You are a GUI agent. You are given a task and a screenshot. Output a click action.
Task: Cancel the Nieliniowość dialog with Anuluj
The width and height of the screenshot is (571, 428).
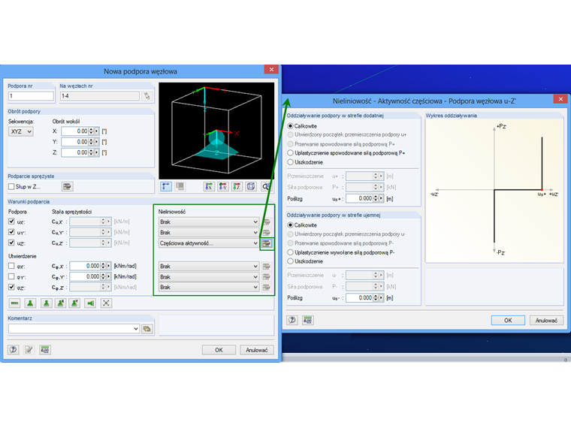(x=546, y=321)
